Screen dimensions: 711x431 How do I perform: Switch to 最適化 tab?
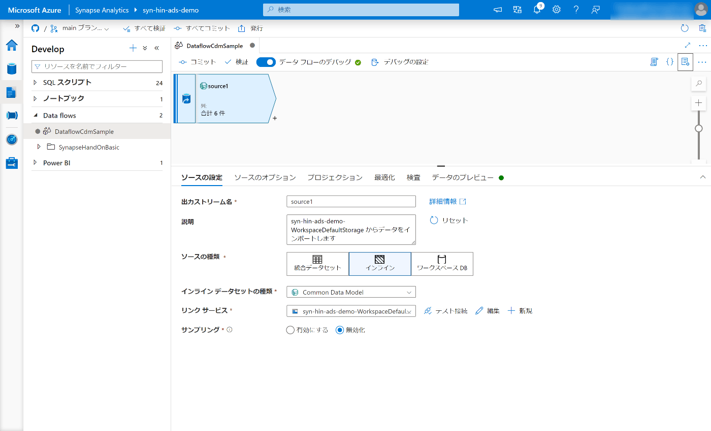coord(384,177)
